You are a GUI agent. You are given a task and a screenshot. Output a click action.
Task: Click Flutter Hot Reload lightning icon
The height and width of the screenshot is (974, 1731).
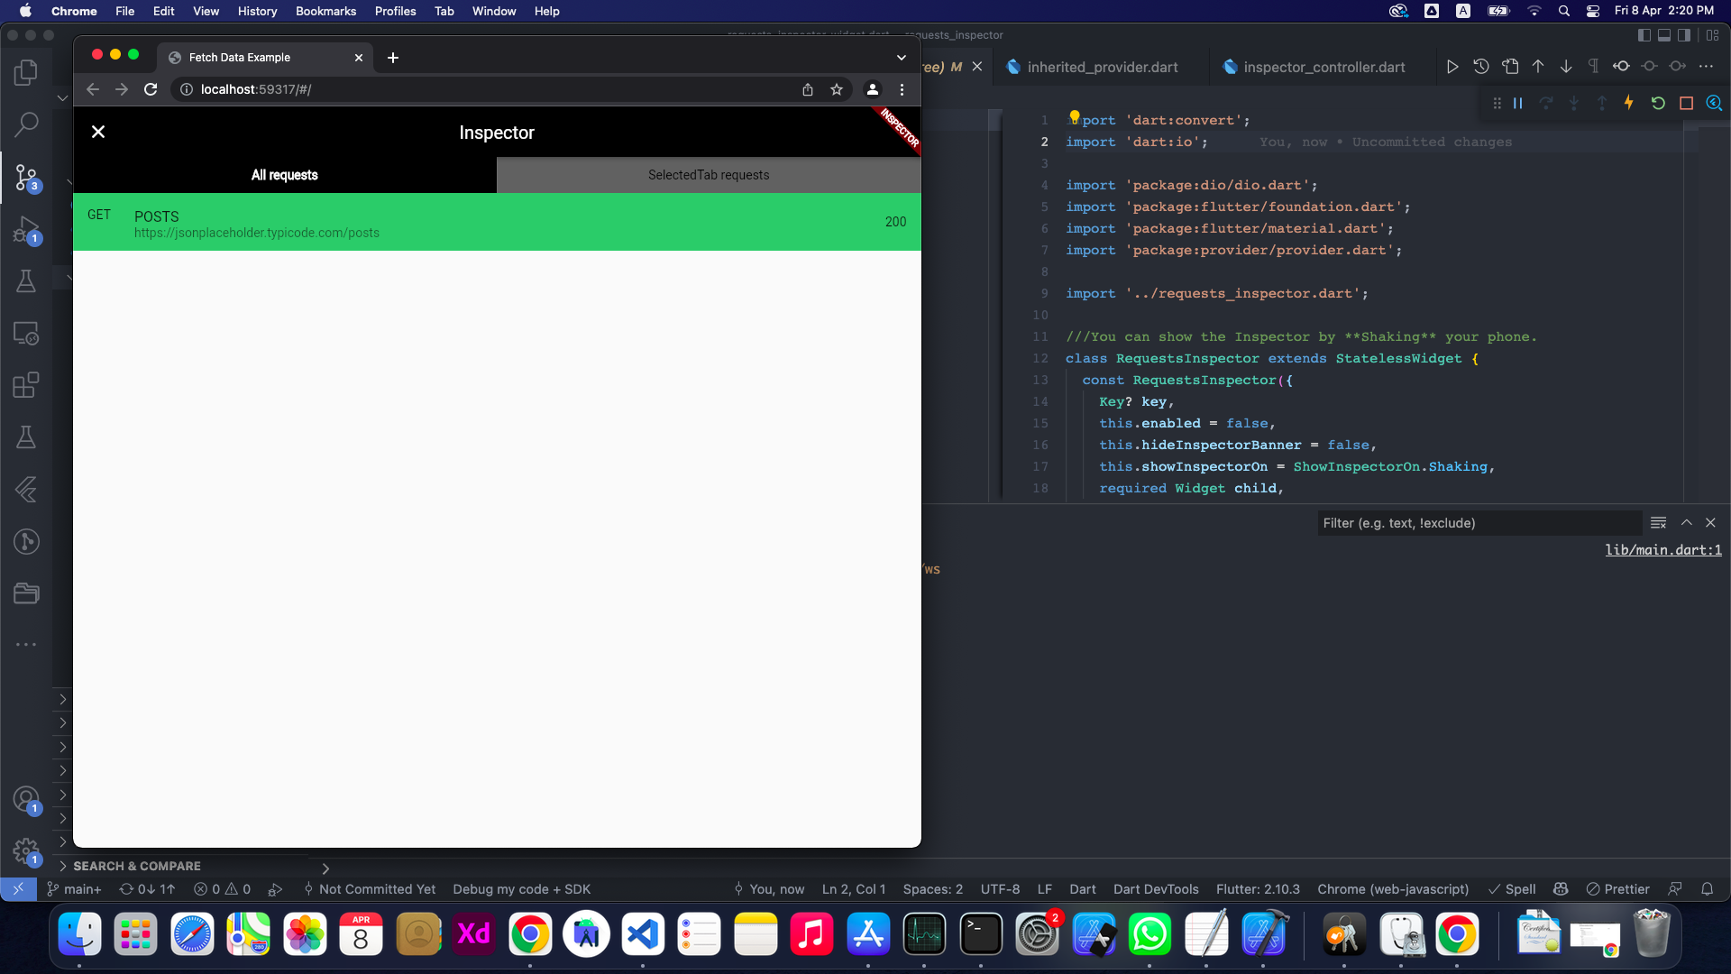(1628, 103)
